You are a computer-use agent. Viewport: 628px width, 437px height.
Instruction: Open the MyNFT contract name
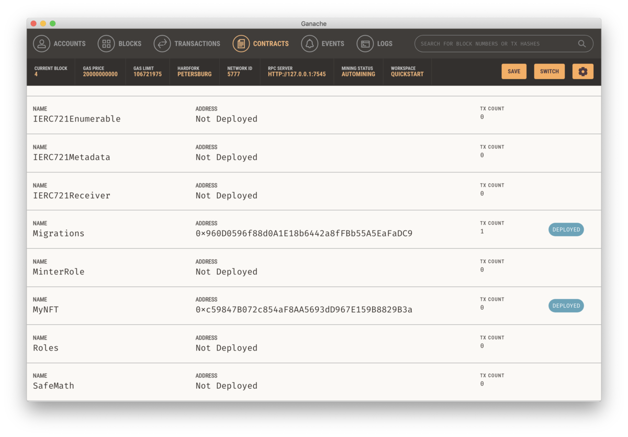(46, 310)
